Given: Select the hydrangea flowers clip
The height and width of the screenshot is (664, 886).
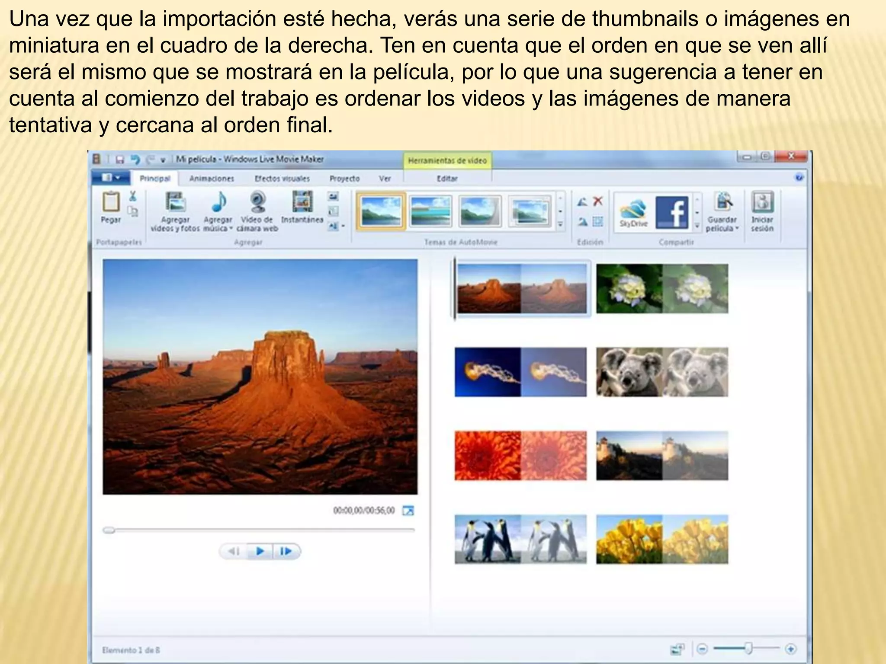Looking at the screenshot, I should 662,289.
